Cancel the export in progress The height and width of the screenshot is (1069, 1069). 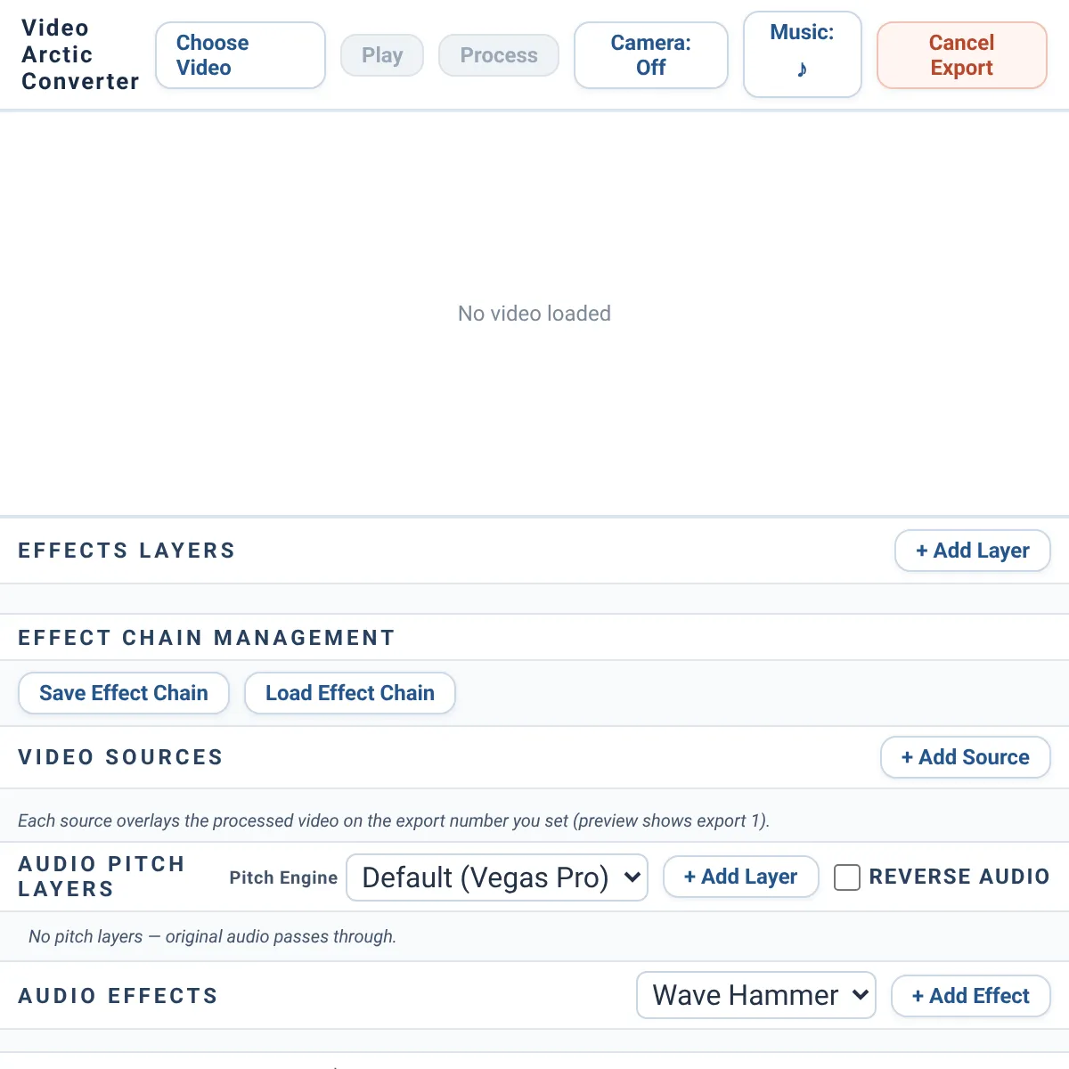(x=962, y=55)
